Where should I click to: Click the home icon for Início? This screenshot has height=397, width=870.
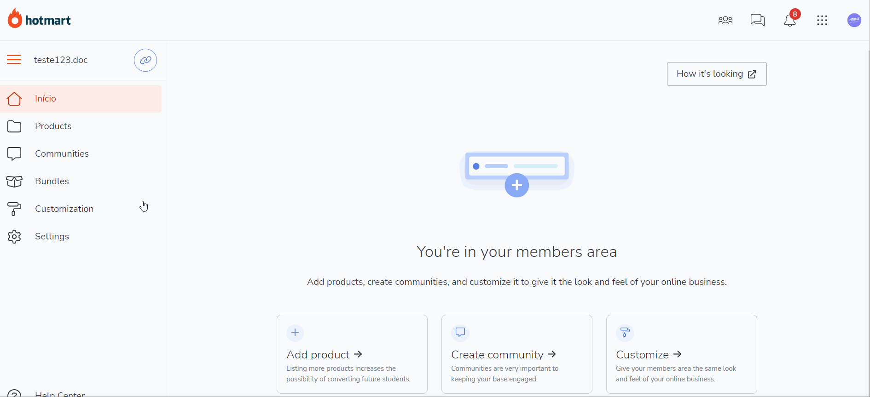(x=14, y=98)
